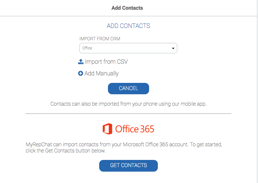
Task: Click the upload icon beside Import from CSV
Action: [x=81, y=61]
